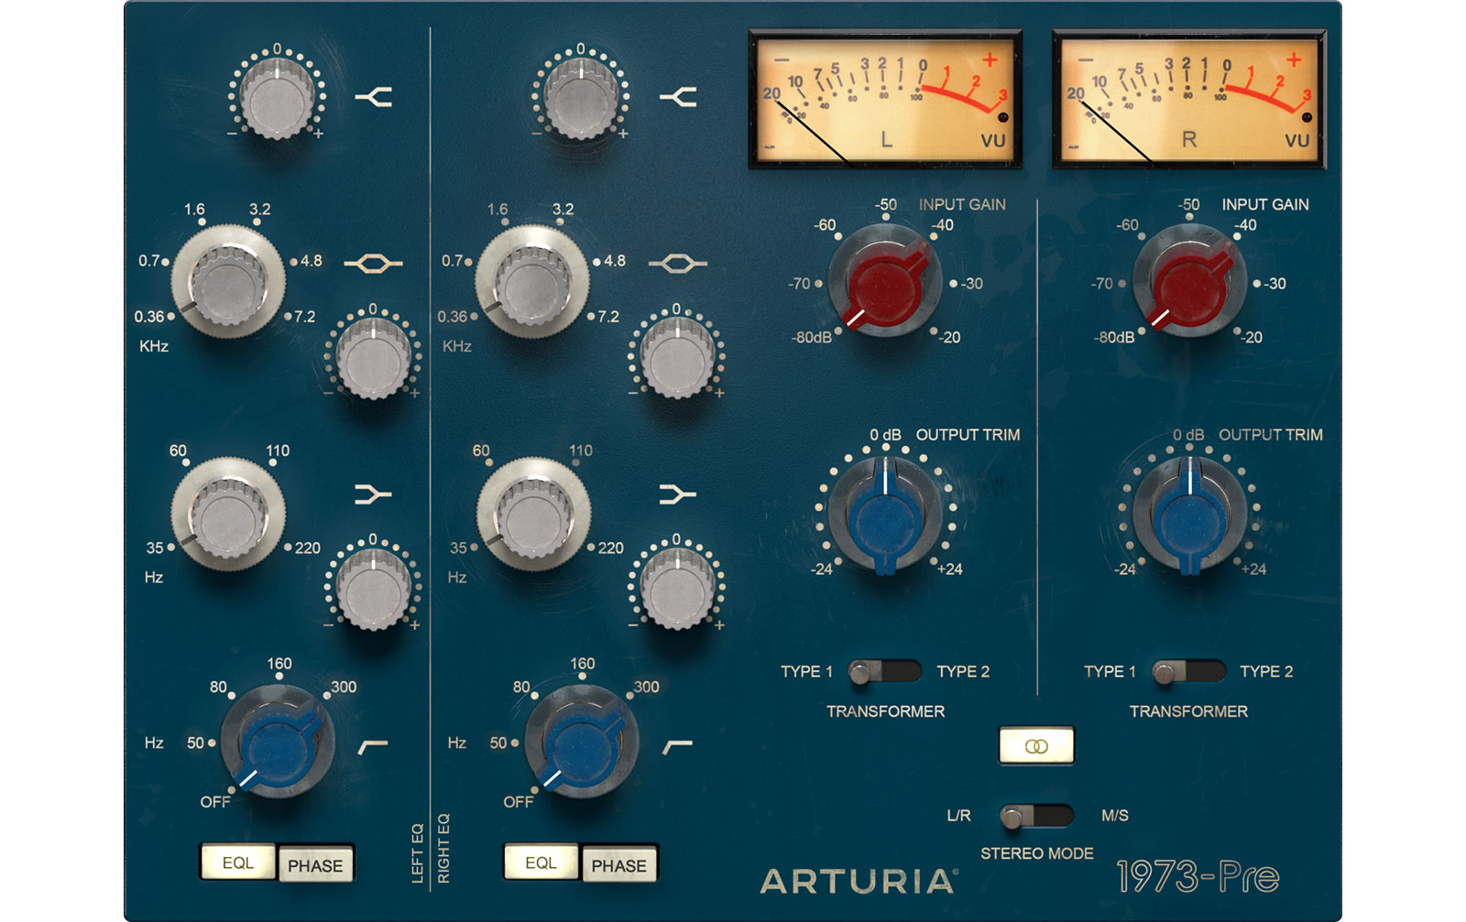1466x922 pixels.
Task: Click the right EQ KHz mid frequency selector knob
Action: 531,282
